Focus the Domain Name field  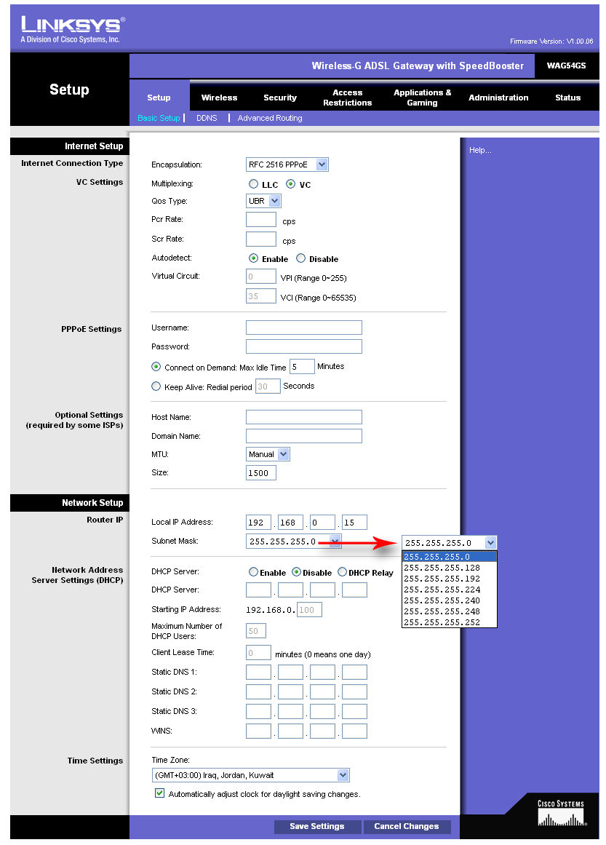(x=304, y=436)
